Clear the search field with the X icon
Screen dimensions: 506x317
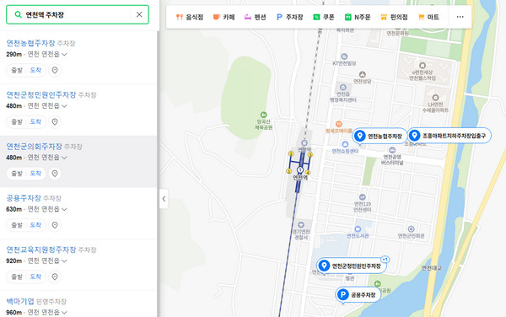139,14
